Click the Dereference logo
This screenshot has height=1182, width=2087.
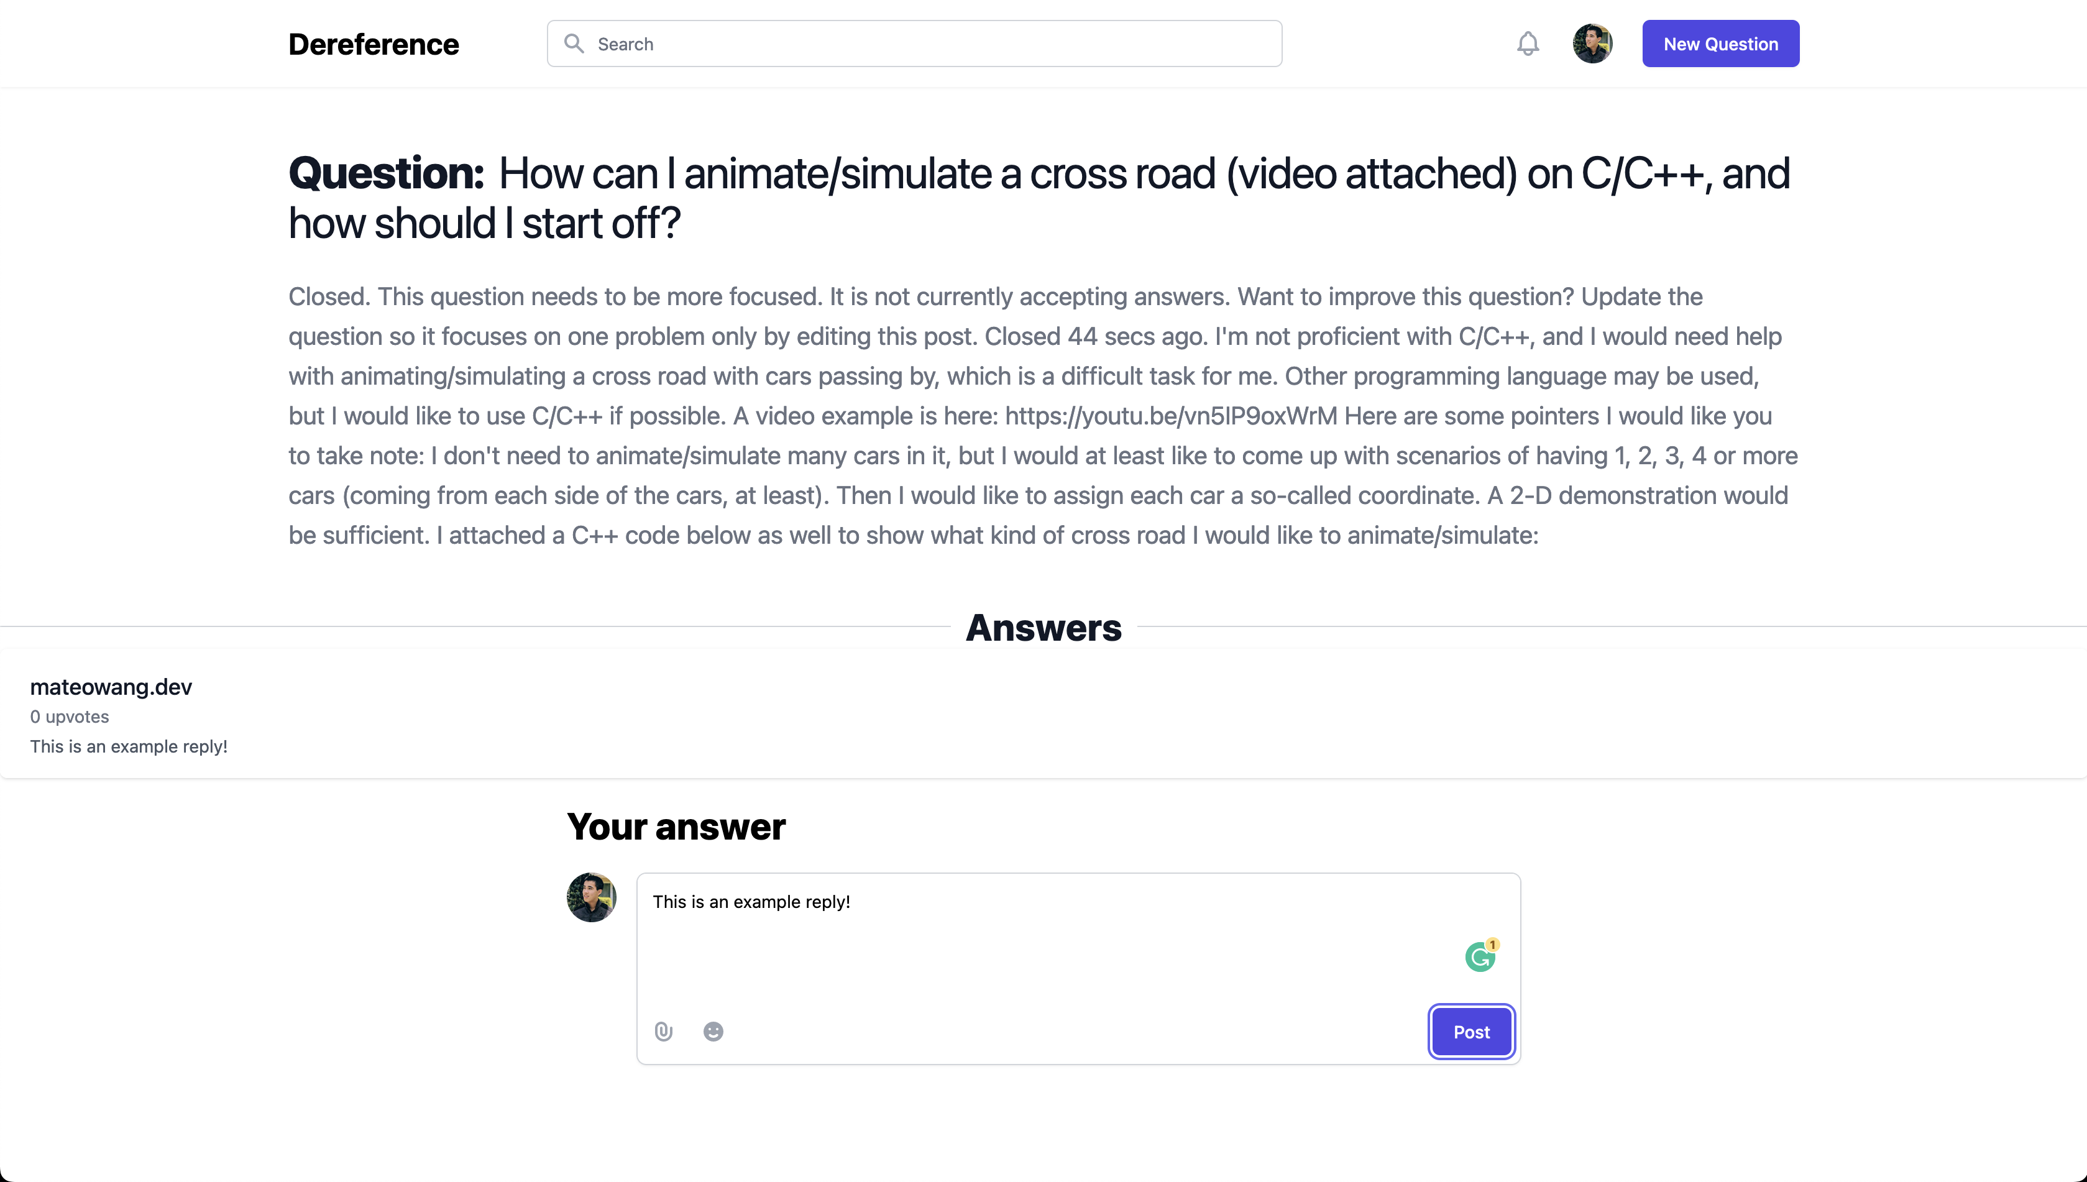[374, 44]
